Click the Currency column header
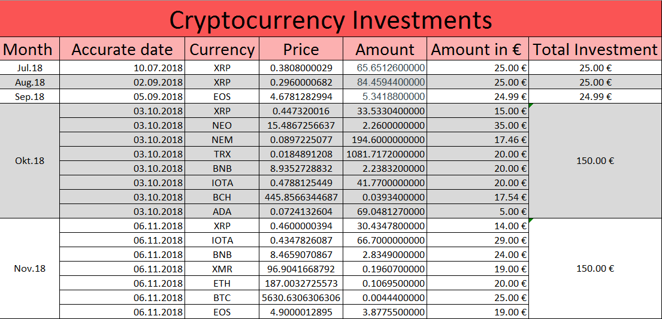The height and width of the screenshot is (319, 662). click(x=222, y=49)
